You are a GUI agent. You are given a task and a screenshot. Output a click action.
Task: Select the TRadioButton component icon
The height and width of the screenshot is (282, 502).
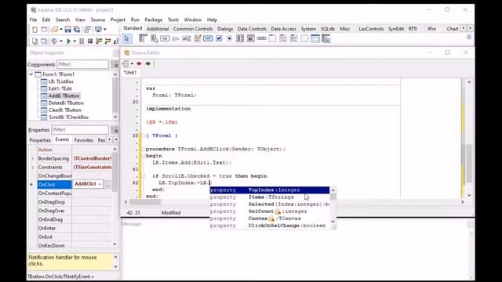[x=229, y=38]
